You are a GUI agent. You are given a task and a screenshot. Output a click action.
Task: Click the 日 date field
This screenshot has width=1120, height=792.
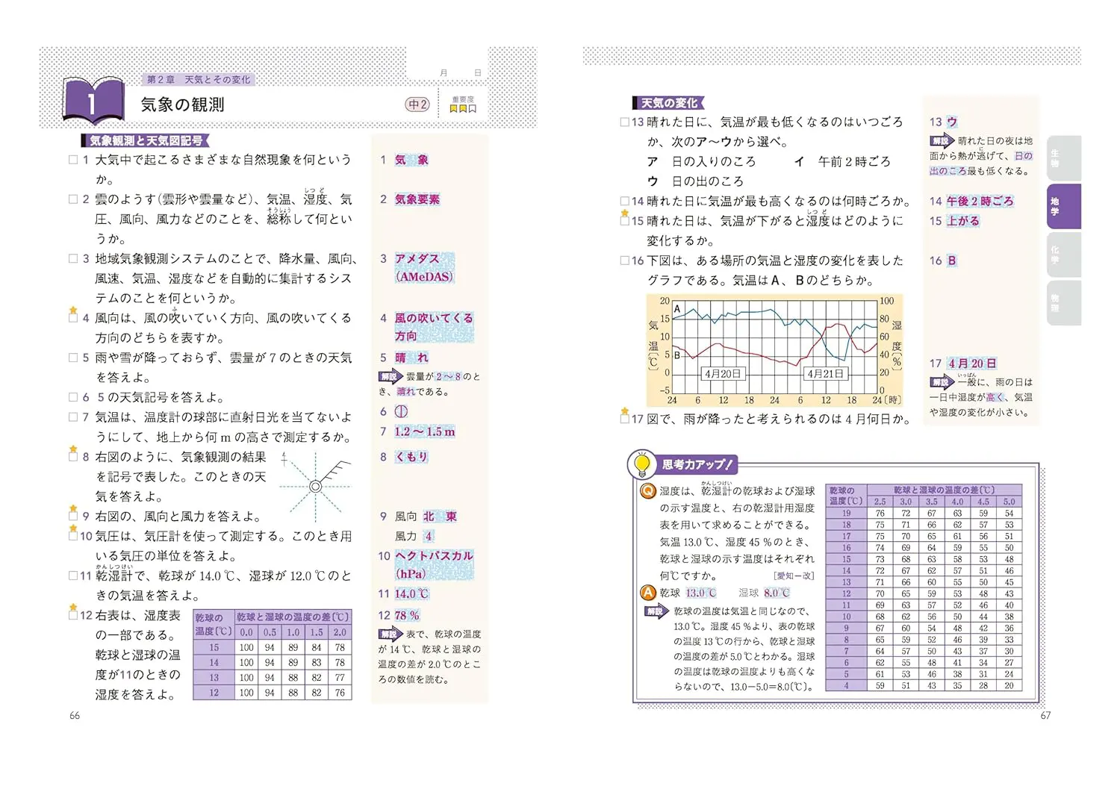478,72
